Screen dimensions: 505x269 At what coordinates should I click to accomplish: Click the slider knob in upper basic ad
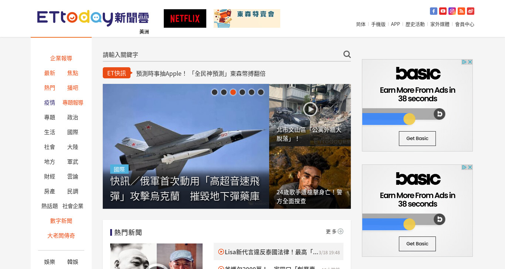(x=409, y=119)
